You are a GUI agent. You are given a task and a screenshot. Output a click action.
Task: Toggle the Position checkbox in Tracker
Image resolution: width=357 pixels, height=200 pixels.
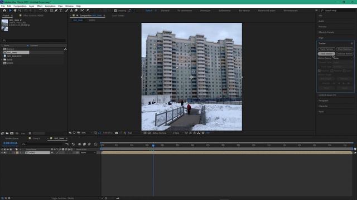[x=320, y=71]
